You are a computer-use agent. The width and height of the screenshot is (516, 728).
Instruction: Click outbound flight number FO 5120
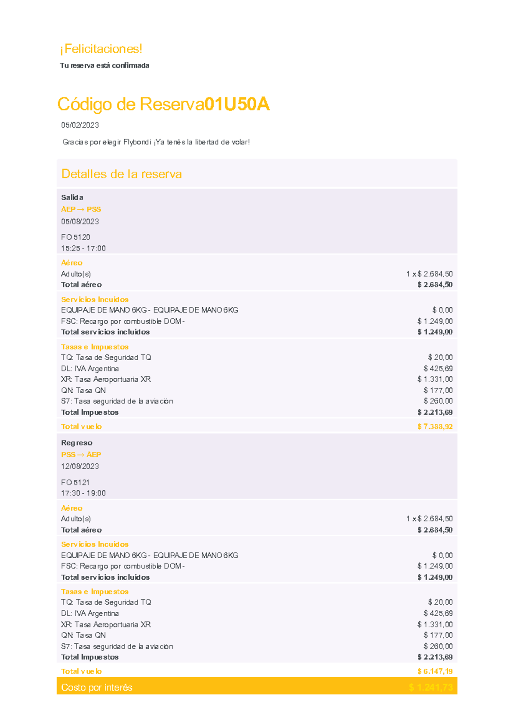(x=76, y=237)
